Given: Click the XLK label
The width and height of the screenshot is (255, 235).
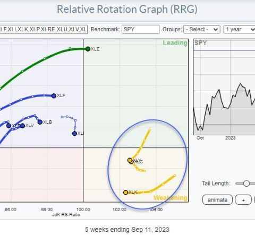Looking at the screenshot, I should (x=133, y=192).
